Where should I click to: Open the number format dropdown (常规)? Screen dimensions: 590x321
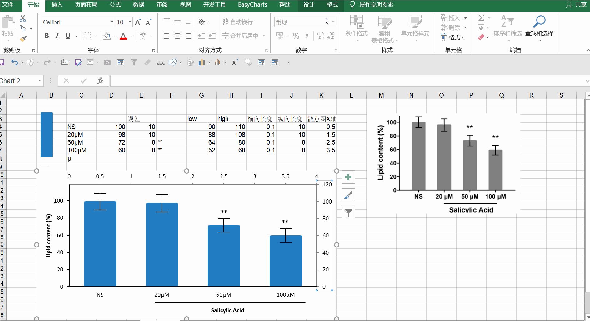[x=333, y=22]
